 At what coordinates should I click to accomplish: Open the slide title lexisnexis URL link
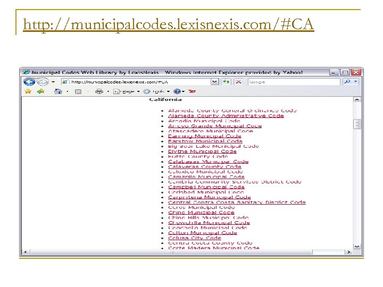168,24
